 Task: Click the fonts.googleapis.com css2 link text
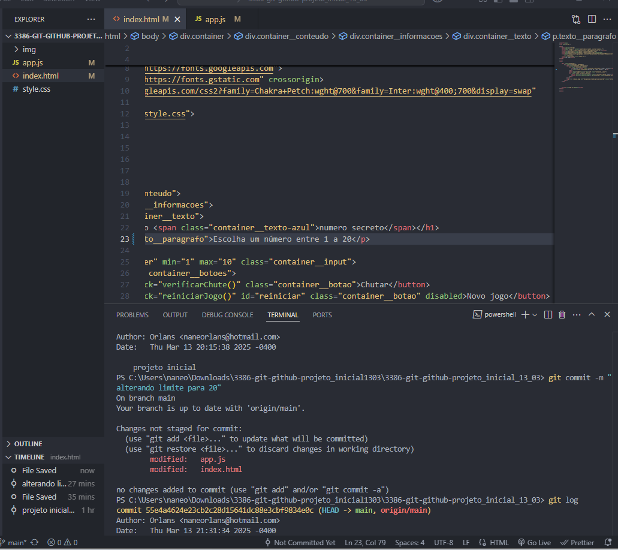pos(337,91)
